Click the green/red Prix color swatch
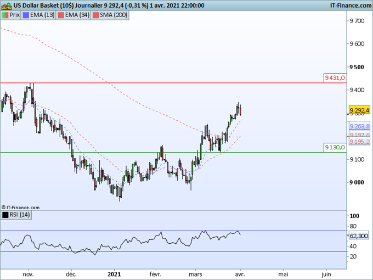The image size is (373, 280). click(5, 15)
